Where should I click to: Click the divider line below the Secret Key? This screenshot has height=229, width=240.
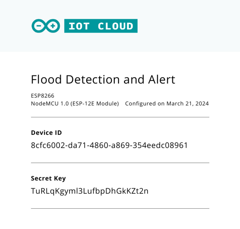pos(120,208)
